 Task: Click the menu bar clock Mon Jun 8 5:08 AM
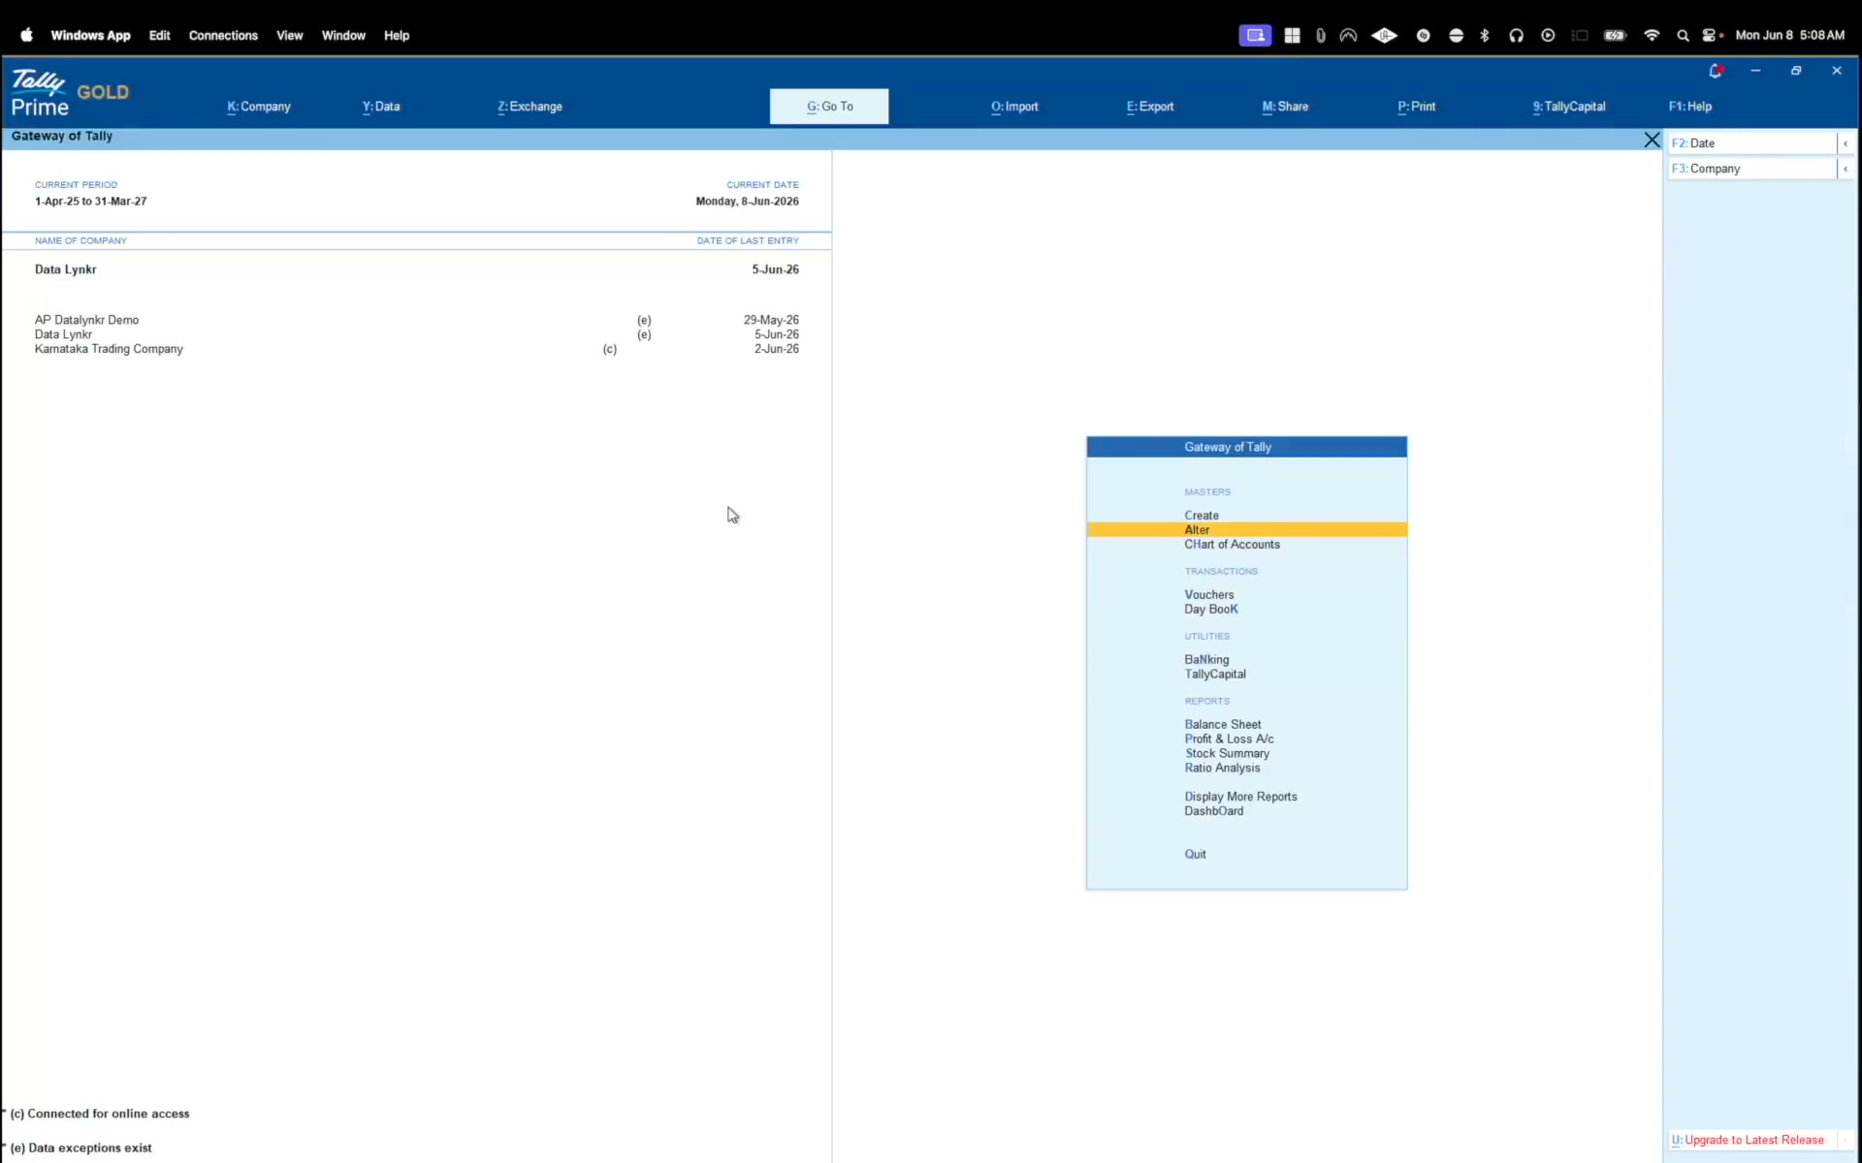click(1789, 35)
